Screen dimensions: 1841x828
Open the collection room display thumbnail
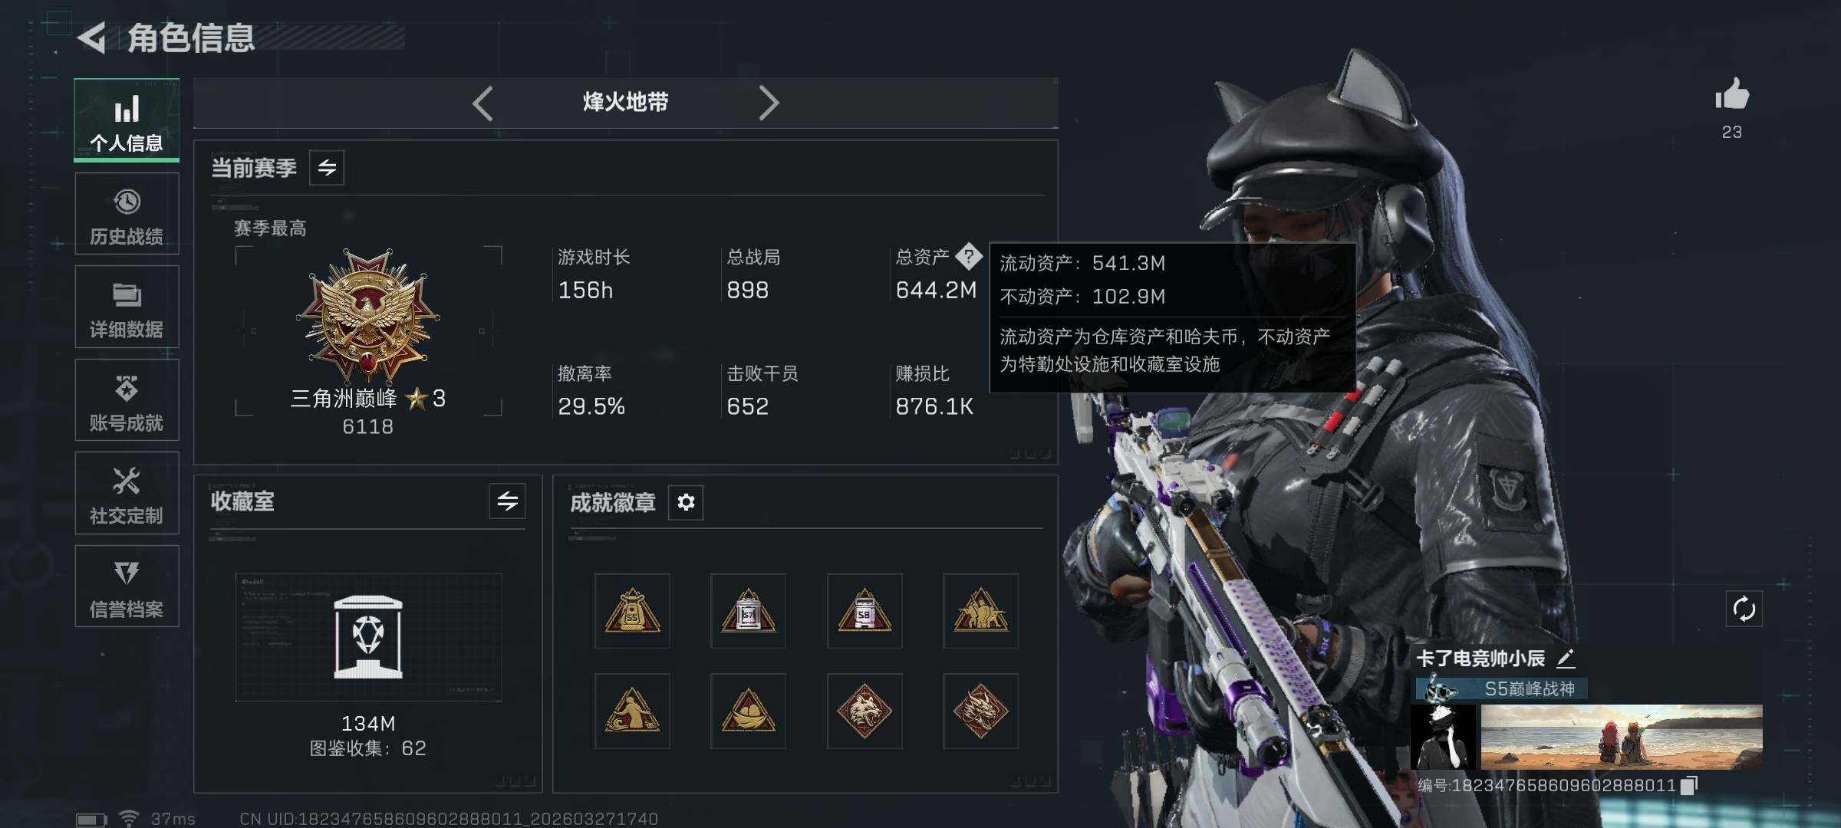(x=368, y=637)
